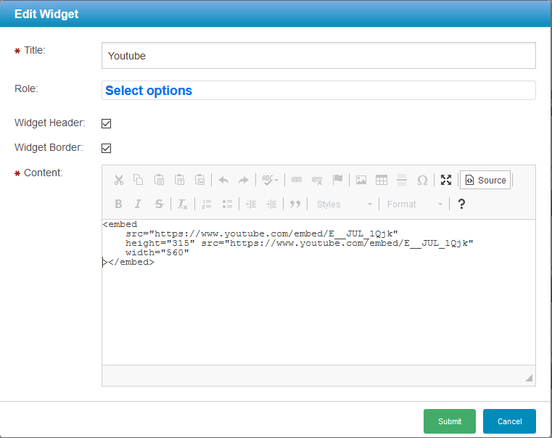Click the Special Character omega icon

pos(422,180)
